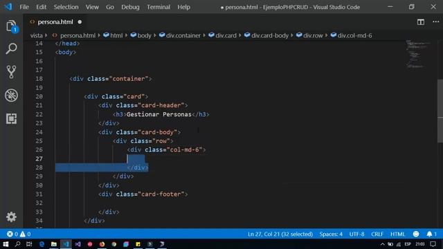
Task: Click line number 27 in gutter
Action: [x=39, y=158]
